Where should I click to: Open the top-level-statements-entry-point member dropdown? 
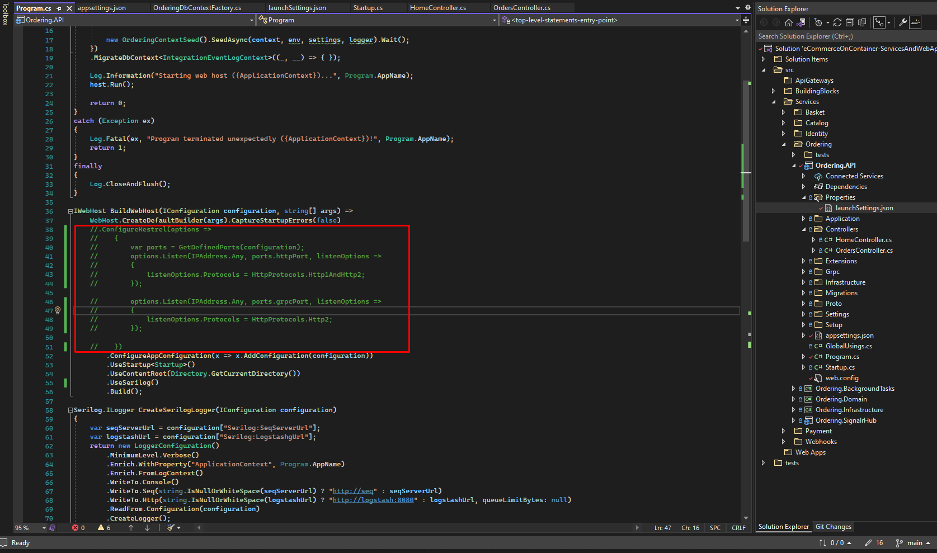click(x=737, y=20)
